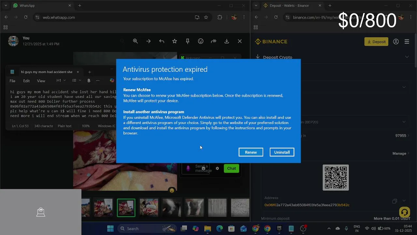Go to message arrow in WhatsApp viewer
This screenshot has height=235, width=417.
coord(149,41)
